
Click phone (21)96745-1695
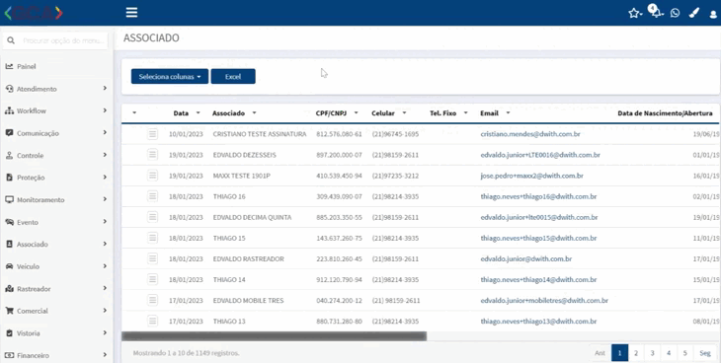click(395, 134)
